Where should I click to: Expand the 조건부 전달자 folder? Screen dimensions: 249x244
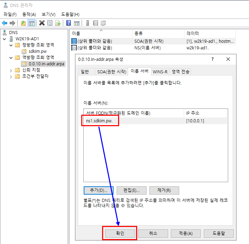[x=11, y=77]
